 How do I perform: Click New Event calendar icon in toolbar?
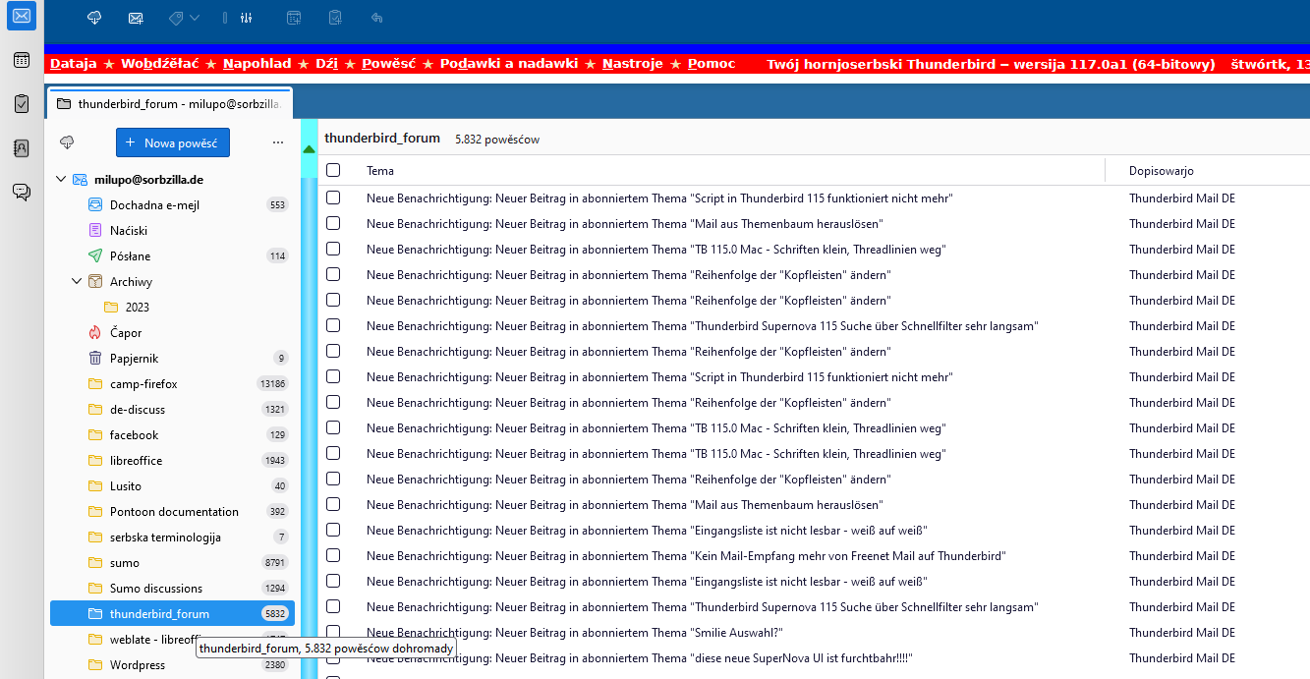(x=293, y=18)
